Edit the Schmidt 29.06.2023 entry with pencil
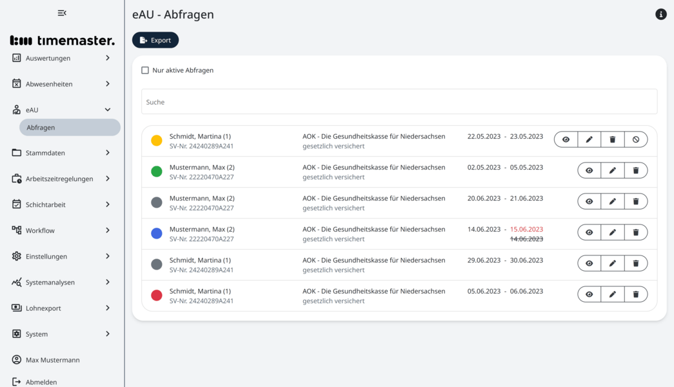 pos(612,263)
